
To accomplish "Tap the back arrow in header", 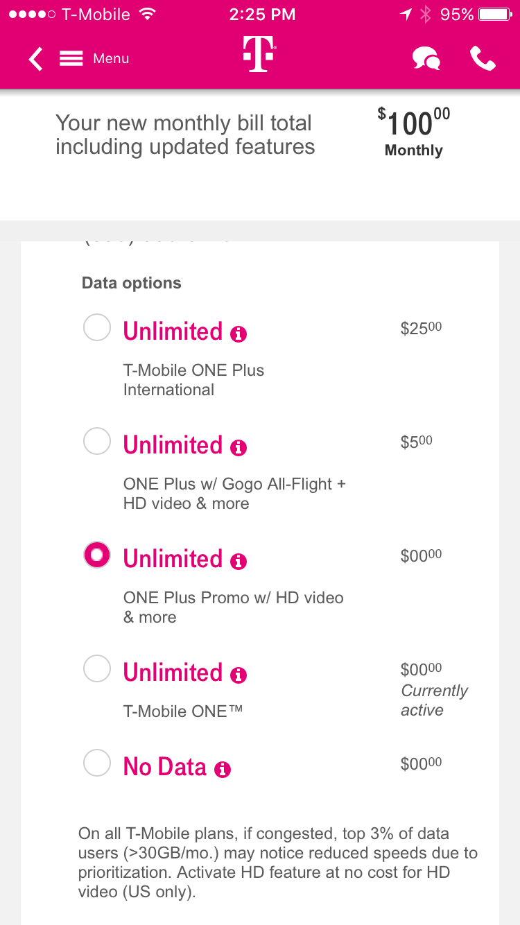I will [36, 59].
